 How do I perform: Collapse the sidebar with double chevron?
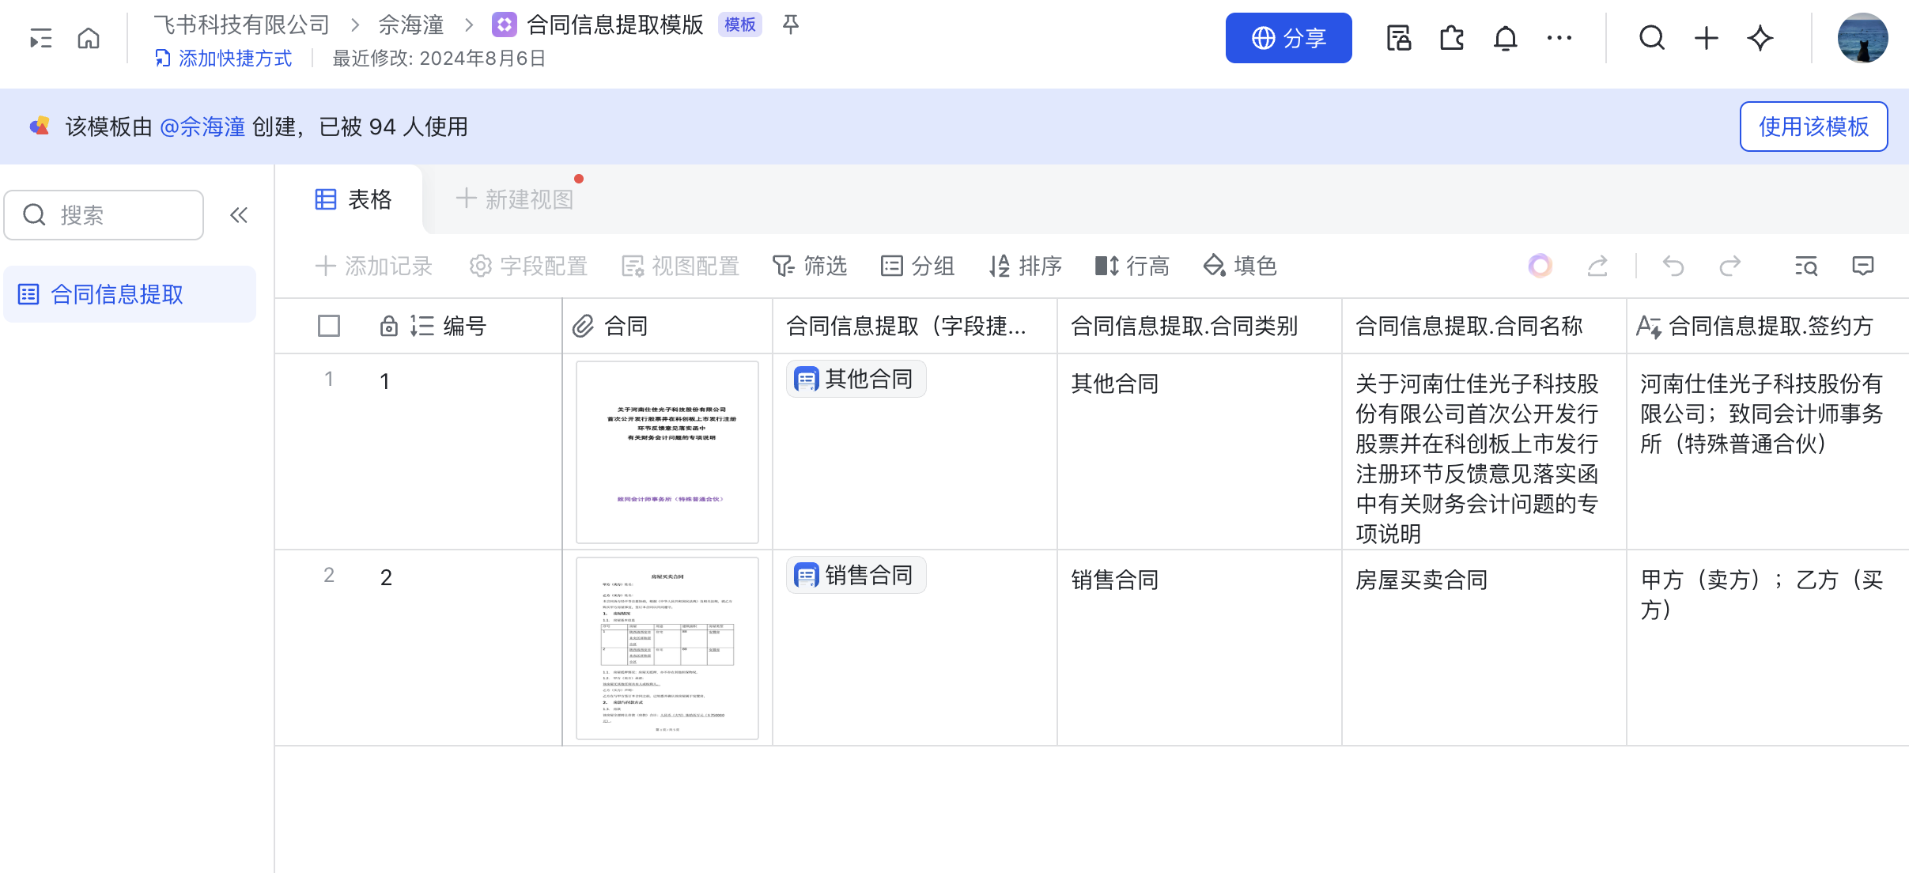(x=239, y=215)
